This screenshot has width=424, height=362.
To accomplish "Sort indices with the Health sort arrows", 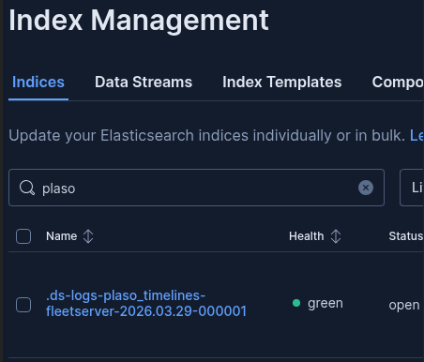I will [336, 236].
